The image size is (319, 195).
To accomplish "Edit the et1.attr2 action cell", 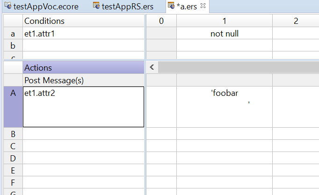I will [83, 107].
